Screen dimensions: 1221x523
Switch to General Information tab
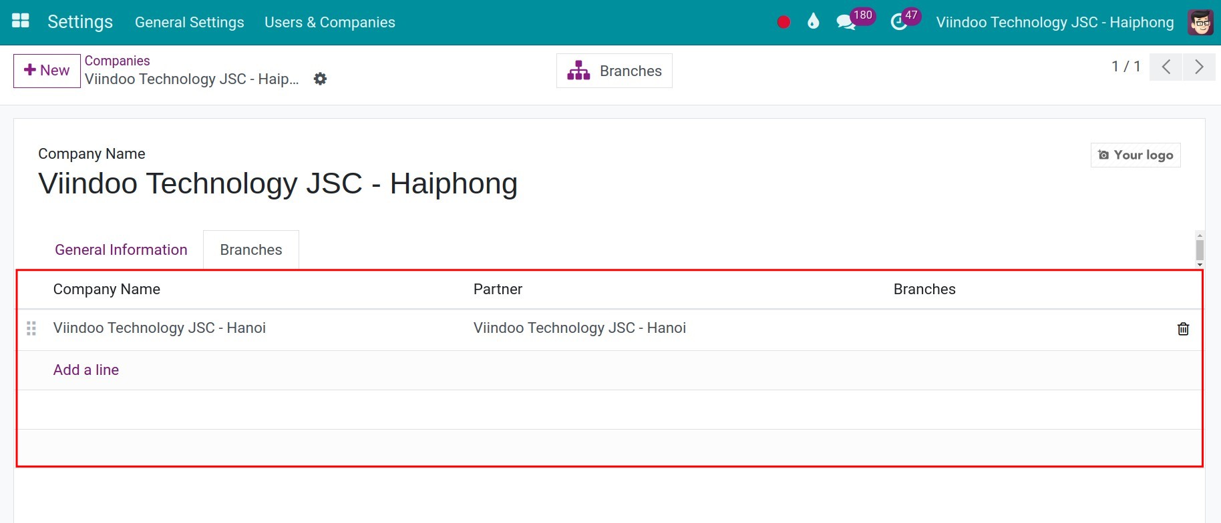pos(121,249)
